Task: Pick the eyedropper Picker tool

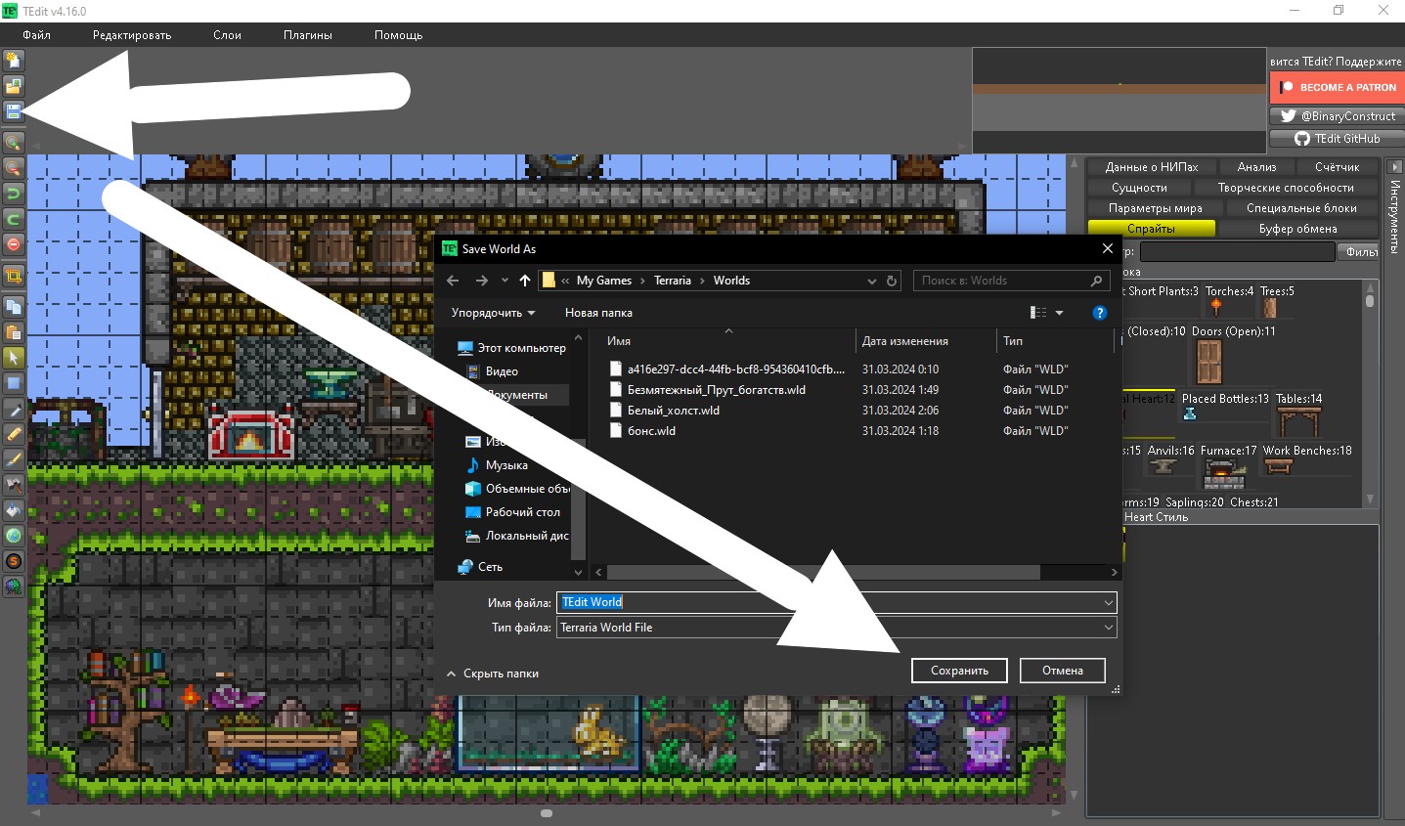Action: point(14,409)
